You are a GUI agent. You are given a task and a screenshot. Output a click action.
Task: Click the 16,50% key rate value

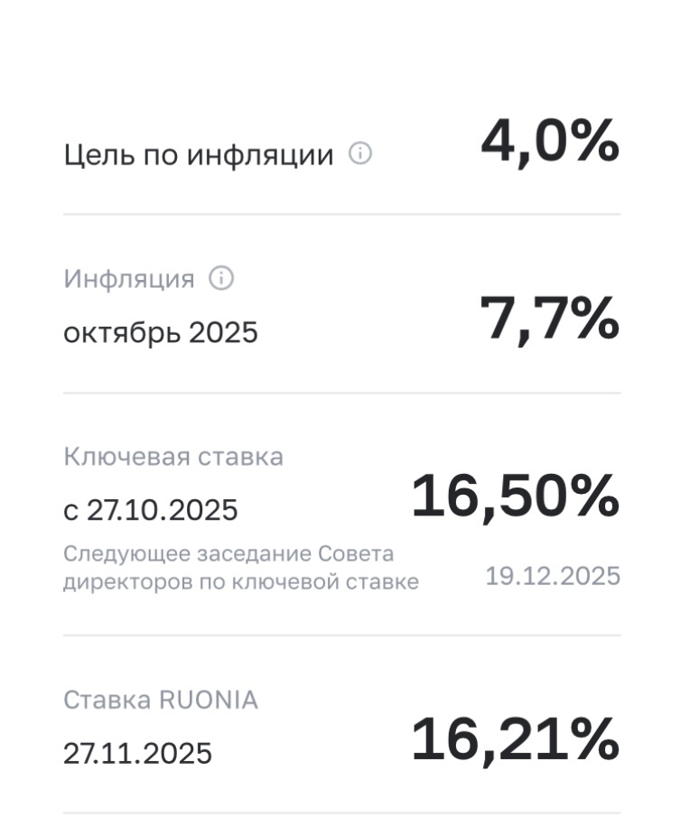[515, 497]
